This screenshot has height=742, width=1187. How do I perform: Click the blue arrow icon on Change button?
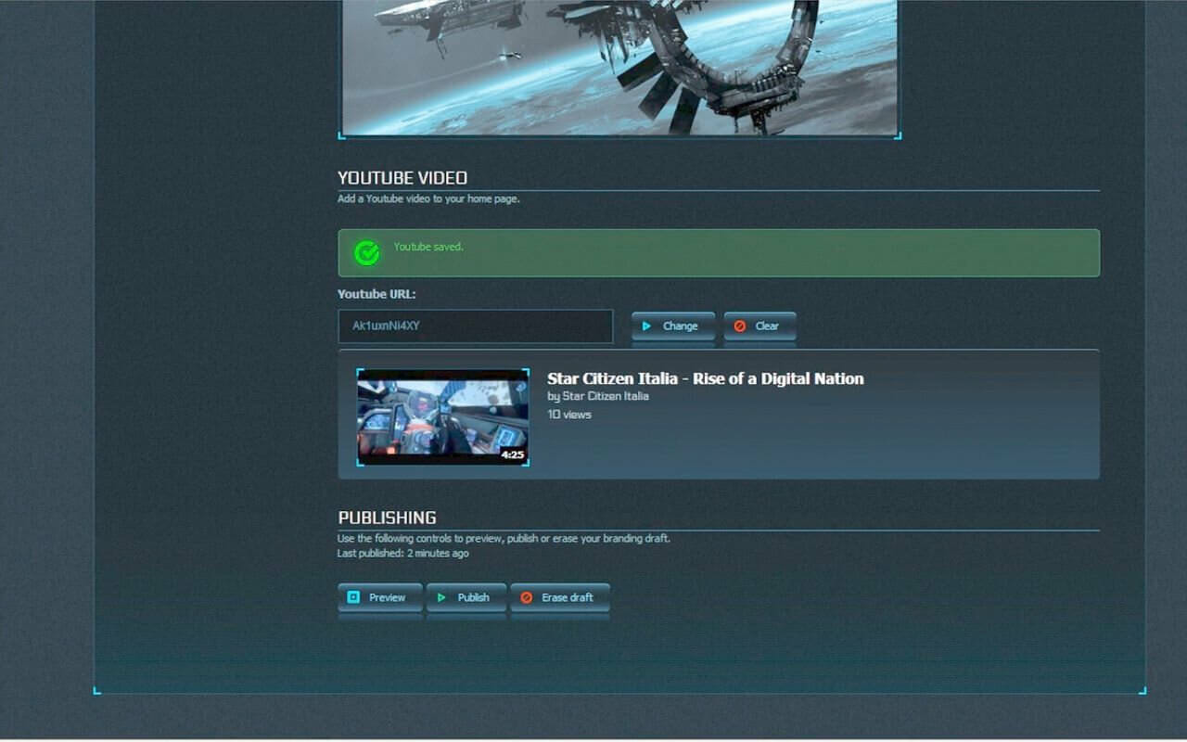tap(646, 326)
